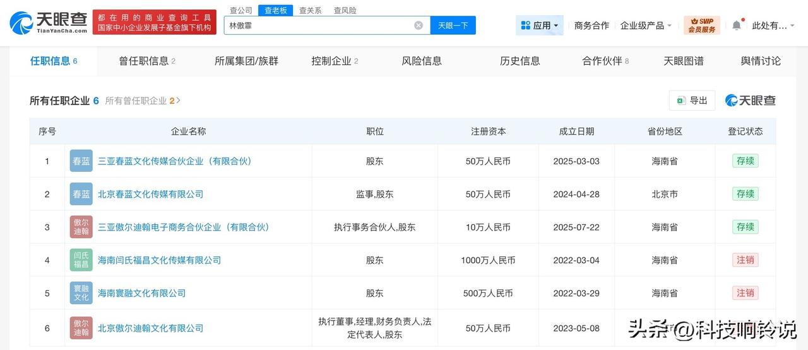The width and height of the screenshot is (808, 350).
Task: Open the 合作伙伴 8 tab
Action: click(x=605, y=61)
